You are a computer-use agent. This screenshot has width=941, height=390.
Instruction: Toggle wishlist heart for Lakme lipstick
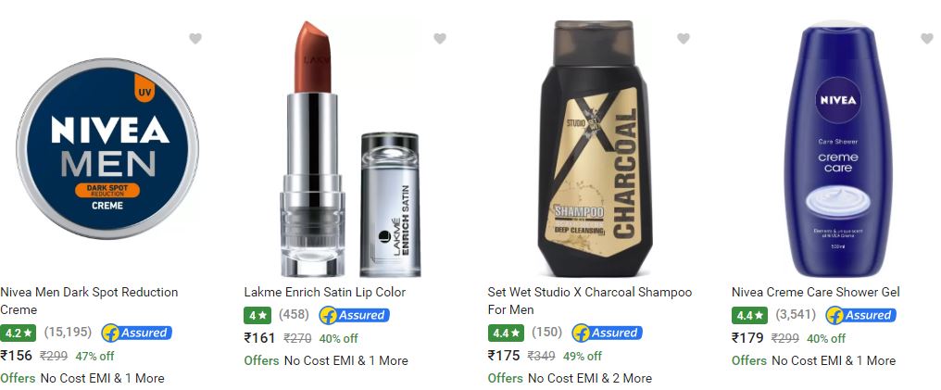coord(440,38)
